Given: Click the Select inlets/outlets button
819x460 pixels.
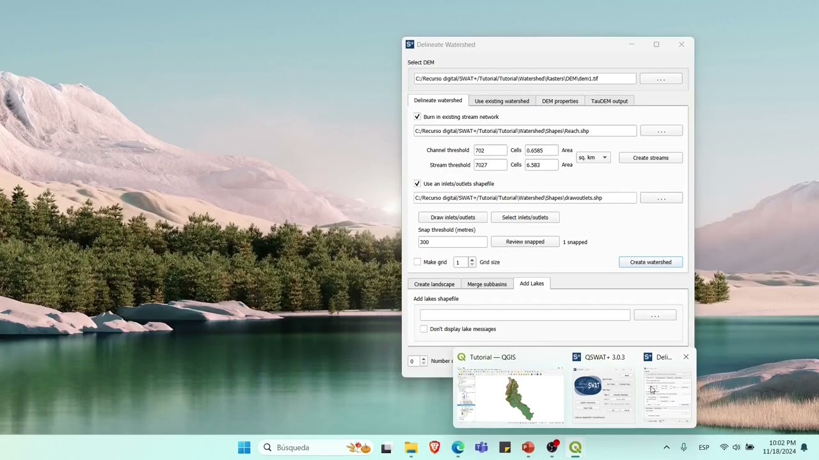Looking at the screenshot, I should pos(525,217).
